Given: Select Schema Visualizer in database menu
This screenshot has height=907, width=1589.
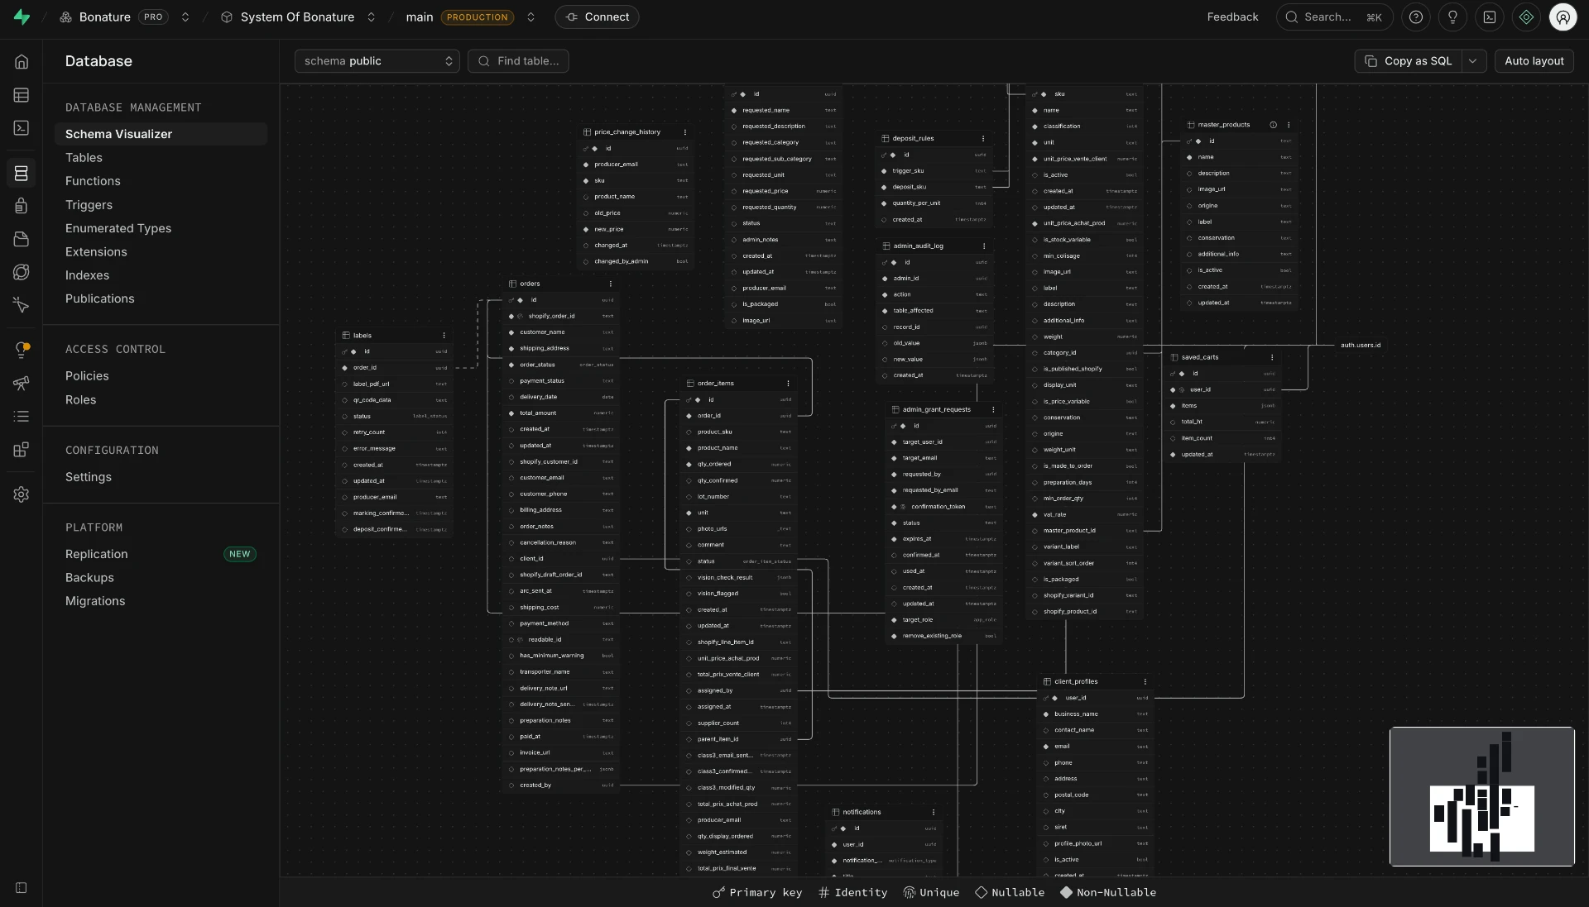Looking at the screenshot, I should click(161, 134).
